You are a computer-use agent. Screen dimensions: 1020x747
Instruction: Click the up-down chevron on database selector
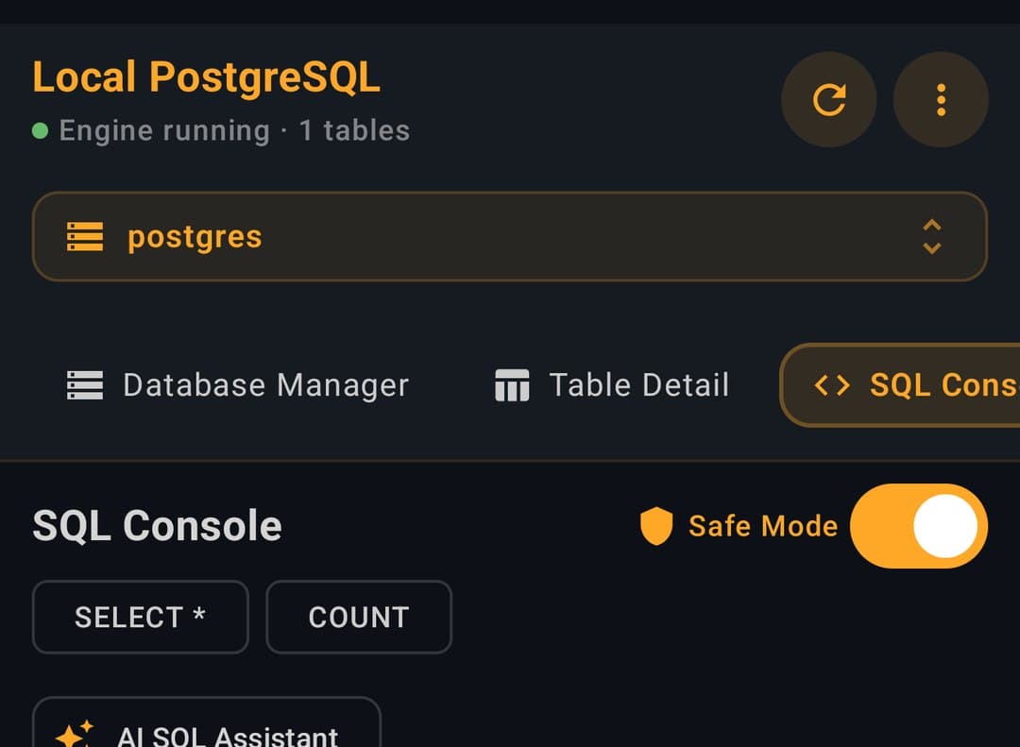(x=932, y=237)
